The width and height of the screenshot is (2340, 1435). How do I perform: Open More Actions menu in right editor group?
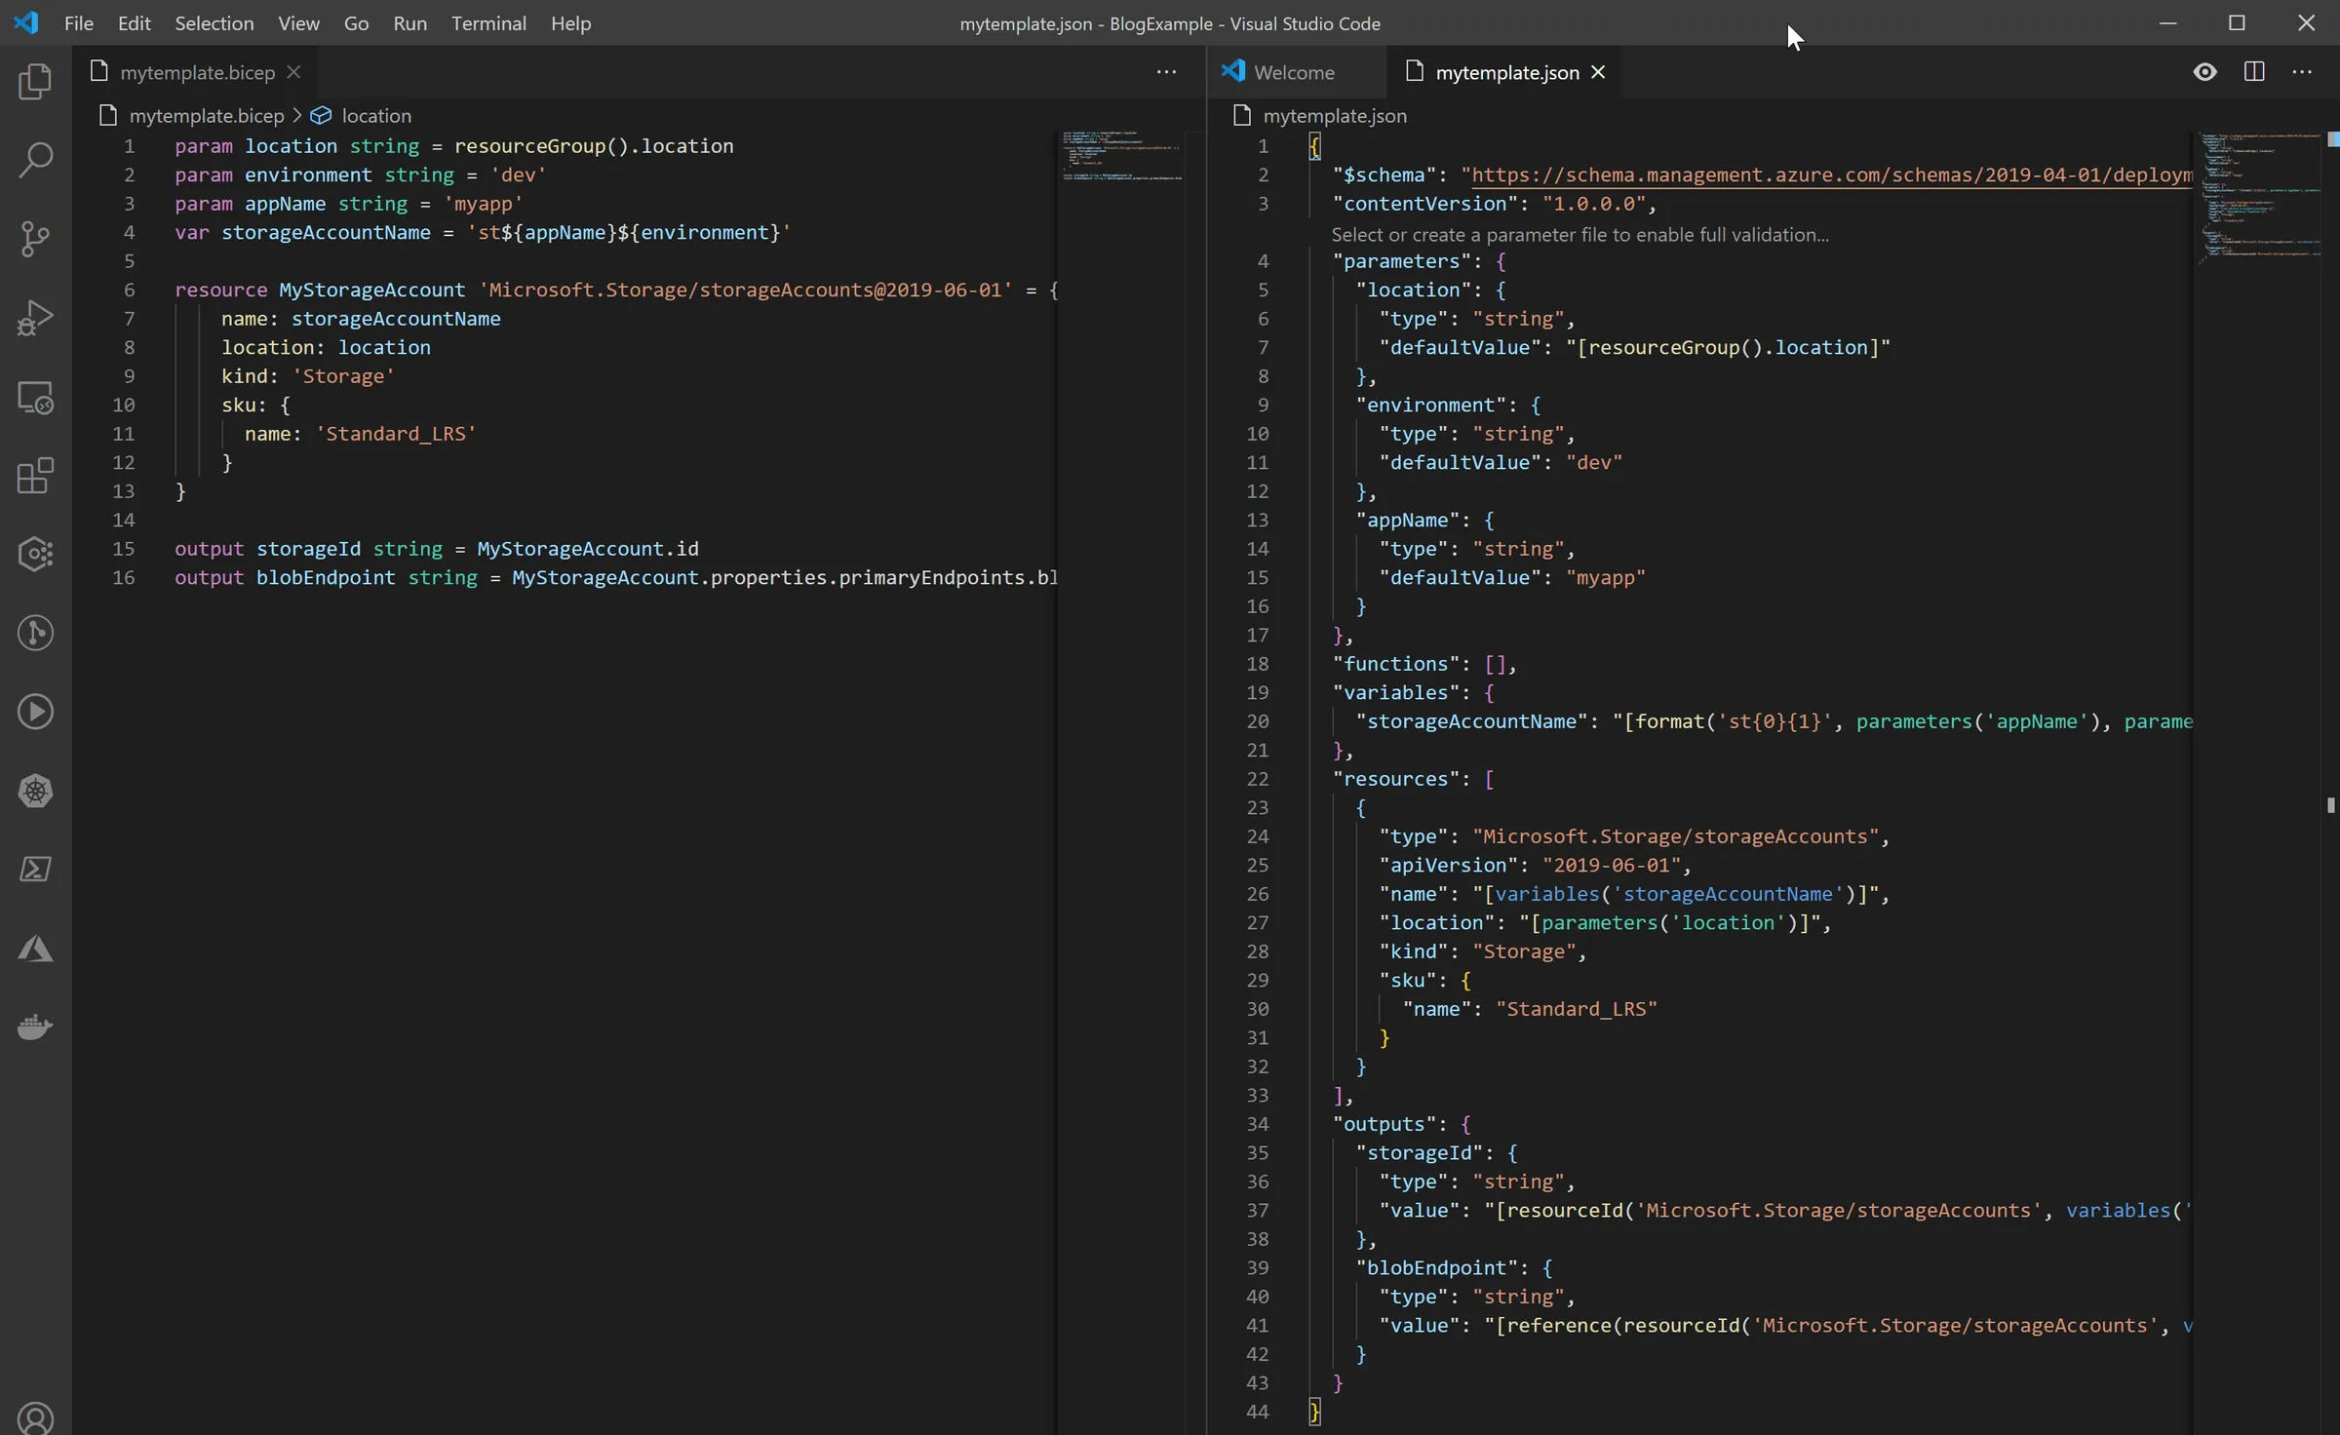[2302, 72]
